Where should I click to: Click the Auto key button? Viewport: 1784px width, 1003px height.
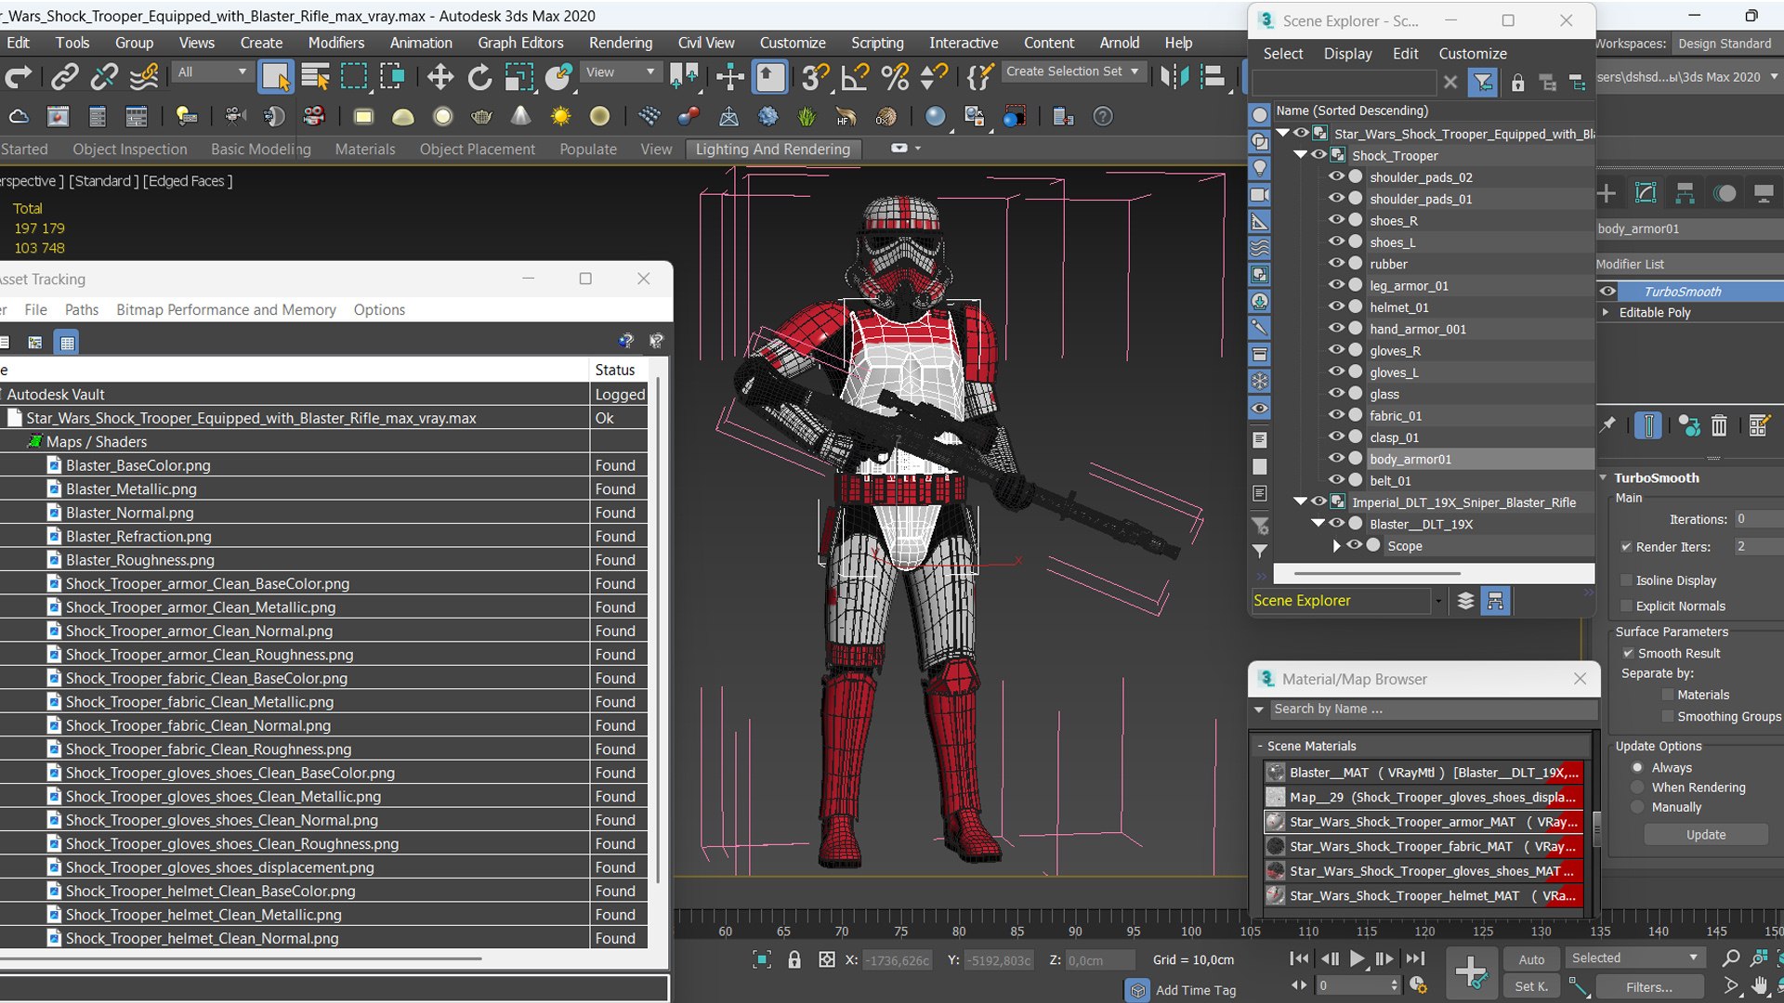coord(1531,959)
